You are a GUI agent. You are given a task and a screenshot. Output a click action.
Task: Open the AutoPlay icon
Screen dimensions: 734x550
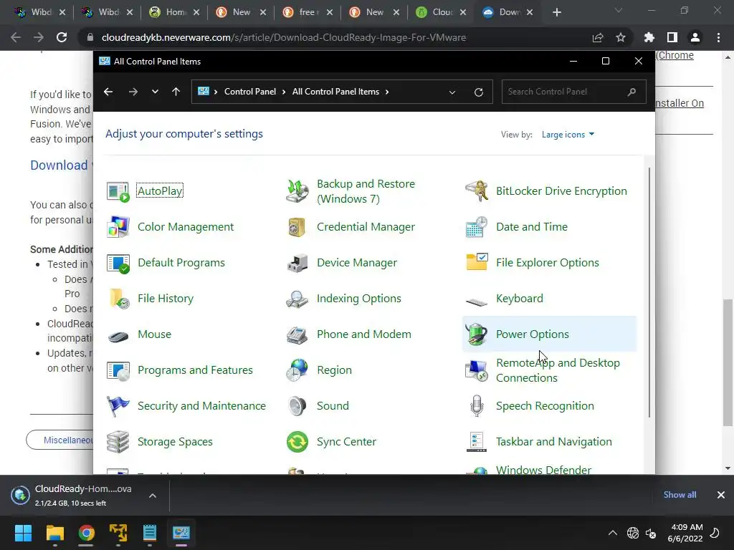[x=118, y=191]
